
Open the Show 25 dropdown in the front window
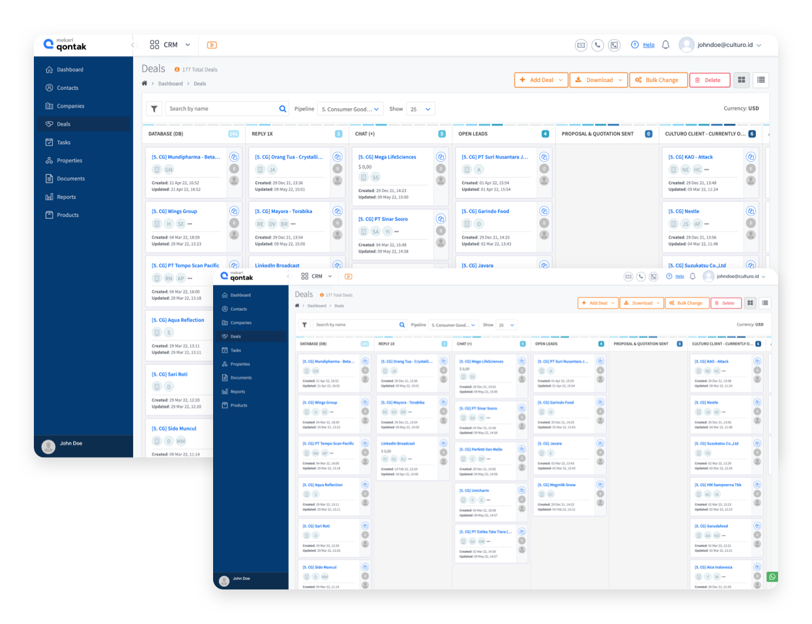click(506, 324)
